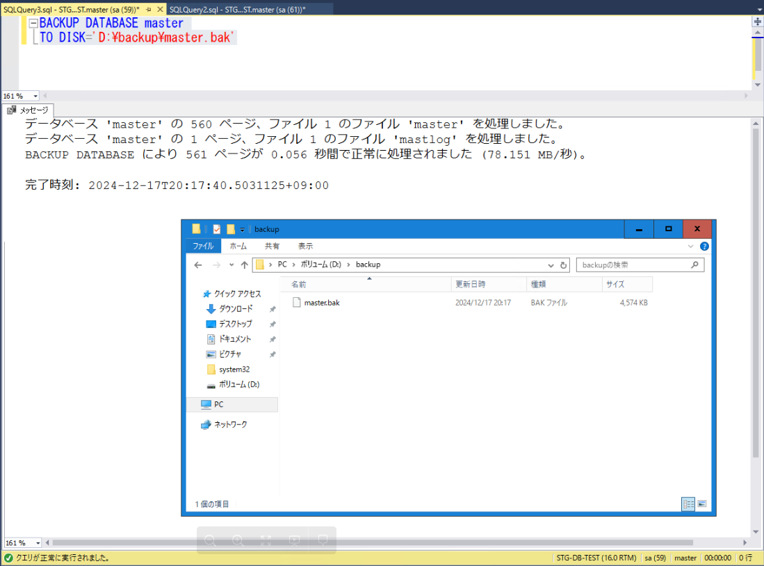
Task: Click the search magnifier icon in Explorer
Action: click(694, 265)
